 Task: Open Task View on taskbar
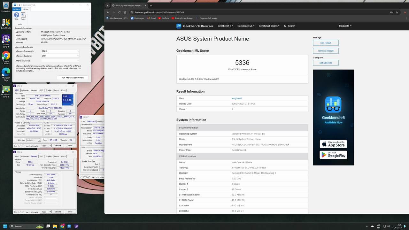pyautogui.click(x=48, y=226)
